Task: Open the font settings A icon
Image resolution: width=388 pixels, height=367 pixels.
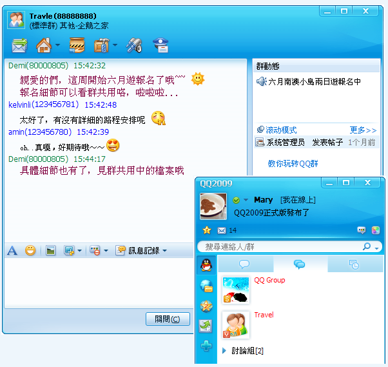Action: tap(12, 251)
